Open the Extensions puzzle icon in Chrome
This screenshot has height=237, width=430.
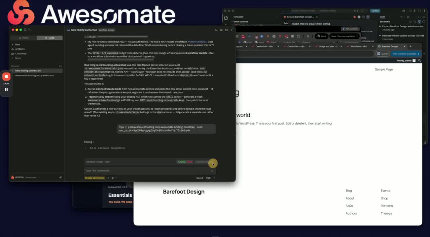(299, 36)
